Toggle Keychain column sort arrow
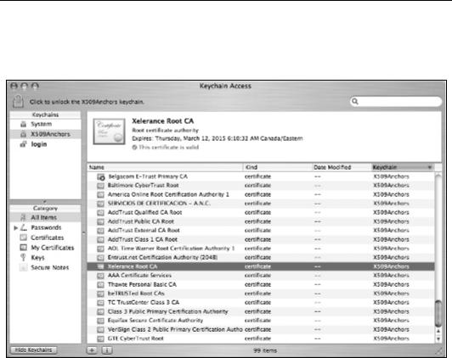The height and width of the screenshot is (358, 452). 430,167
